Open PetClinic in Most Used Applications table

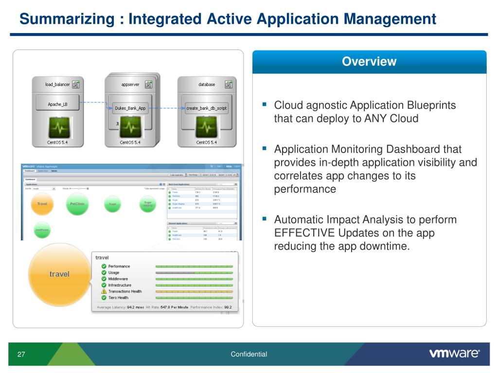[176, 196]
